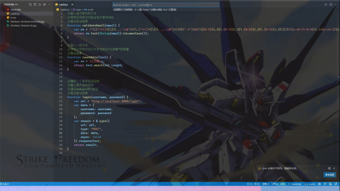Open Windwos Terminal GUNDAM.jpg image file
The width and height of the screenshot is (340, 191).
pyautogui.click(x=27, y=22)
